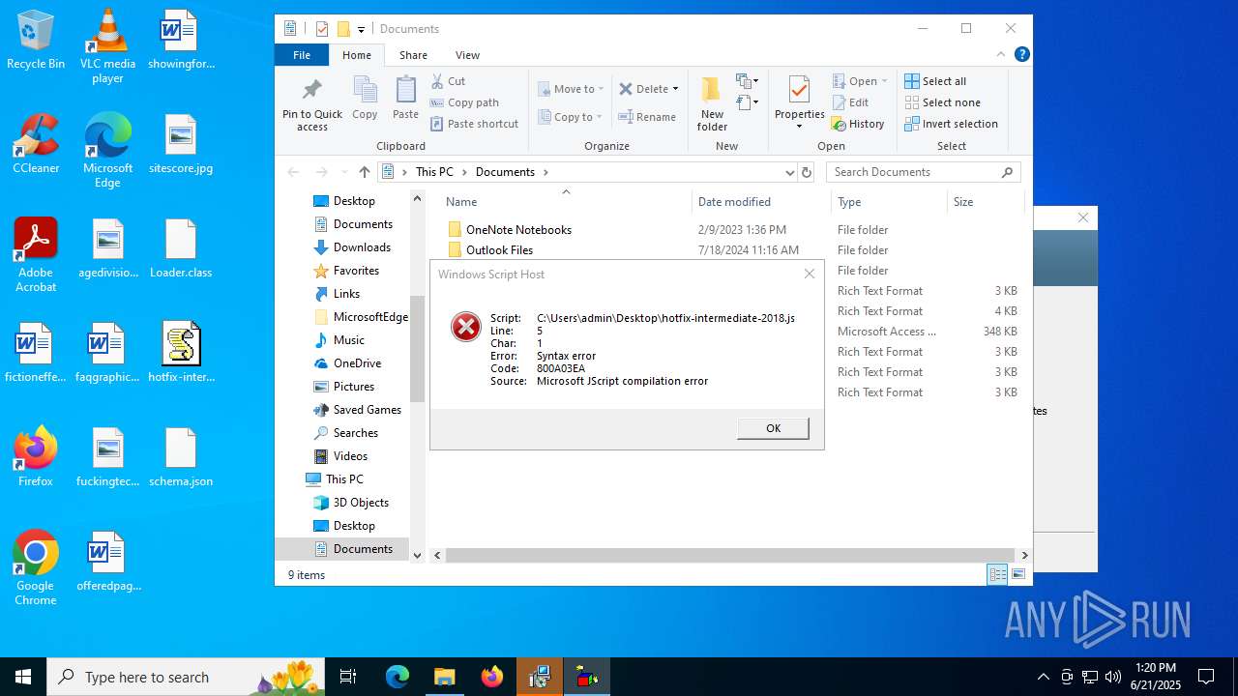The height and width of the screenshot is (696, 1238).
Task: Click OK in Windows Script Host dialog
Action: pos(773,428)
